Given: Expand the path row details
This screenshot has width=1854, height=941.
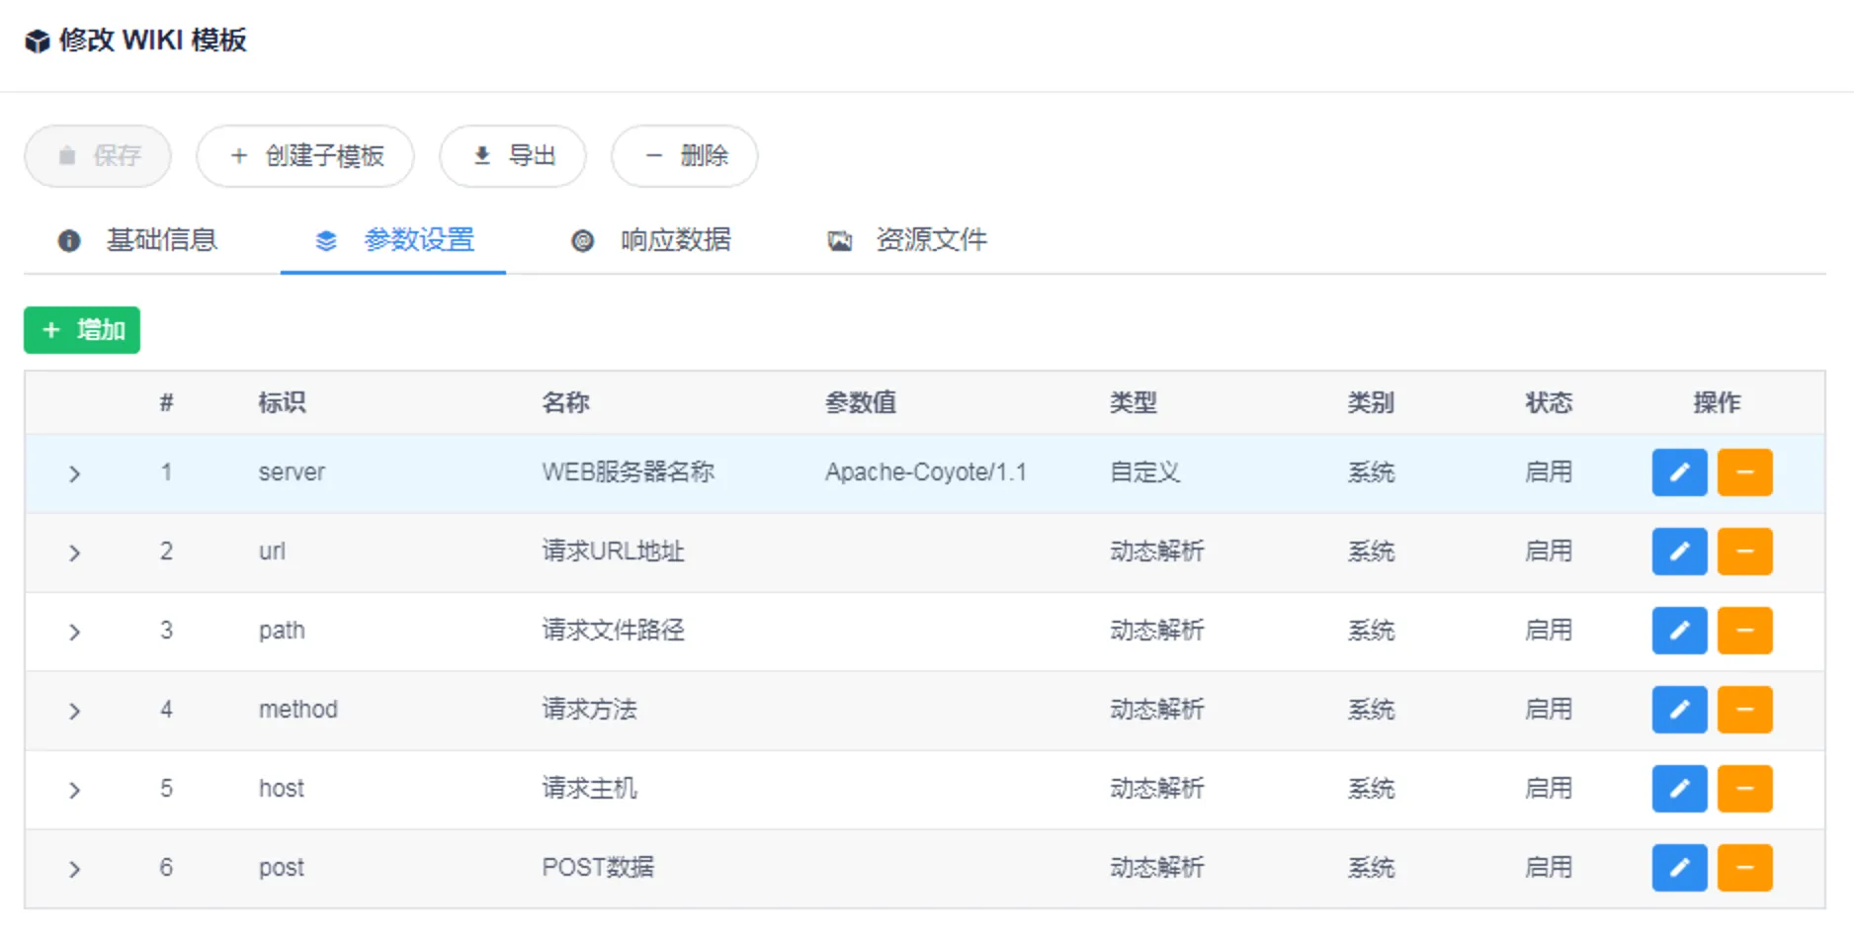Looking at the screenshot, I should pos(74,632).
